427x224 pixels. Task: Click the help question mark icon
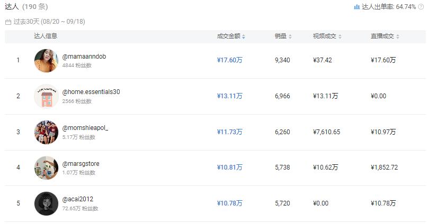[x=421, y=7]
